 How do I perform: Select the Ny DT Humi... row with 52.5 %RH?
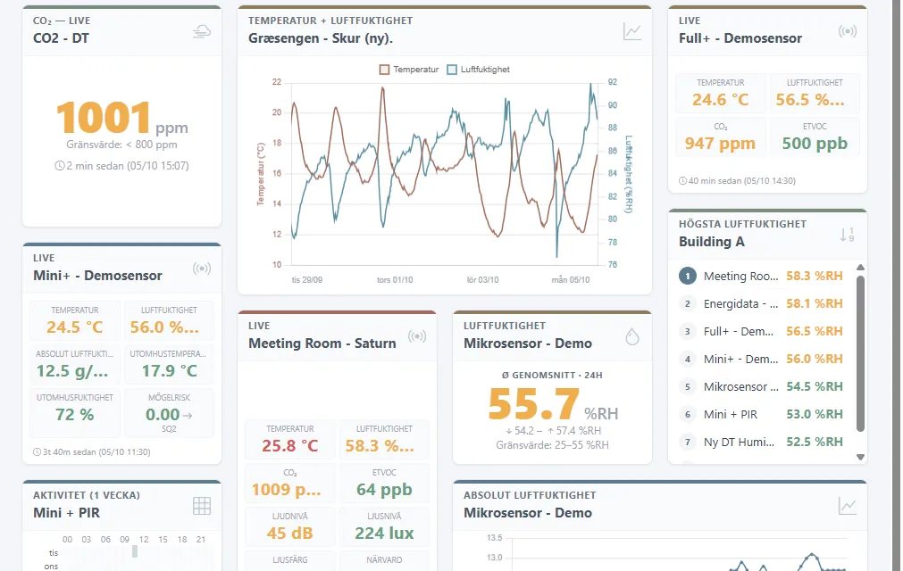coord(761,442)
